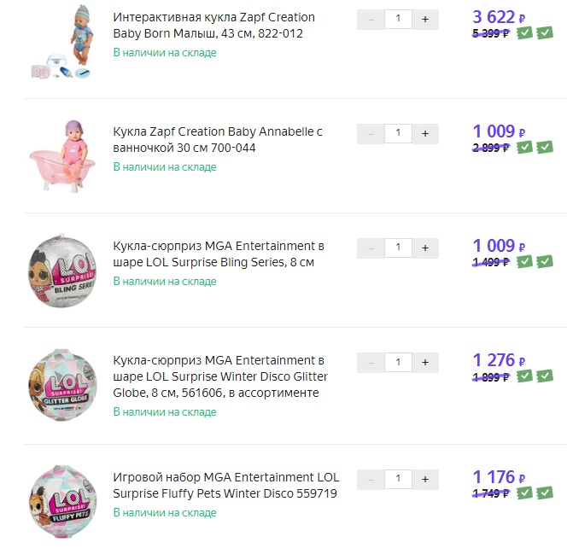
Task: Decrease quantity of Baby Annabelle doll
Action: coord(371,133)
